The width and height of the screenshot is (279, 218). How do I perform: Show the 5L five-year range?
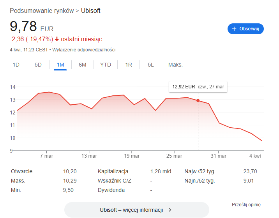coord(151,65)
